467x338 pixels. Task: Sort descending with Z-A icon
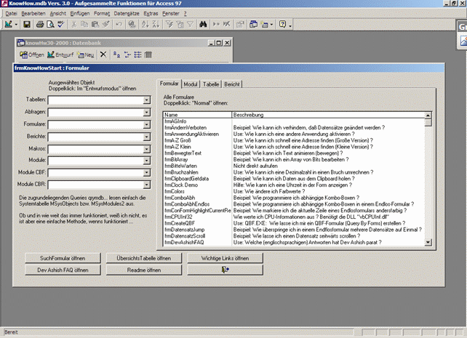[x=156, y=25]
